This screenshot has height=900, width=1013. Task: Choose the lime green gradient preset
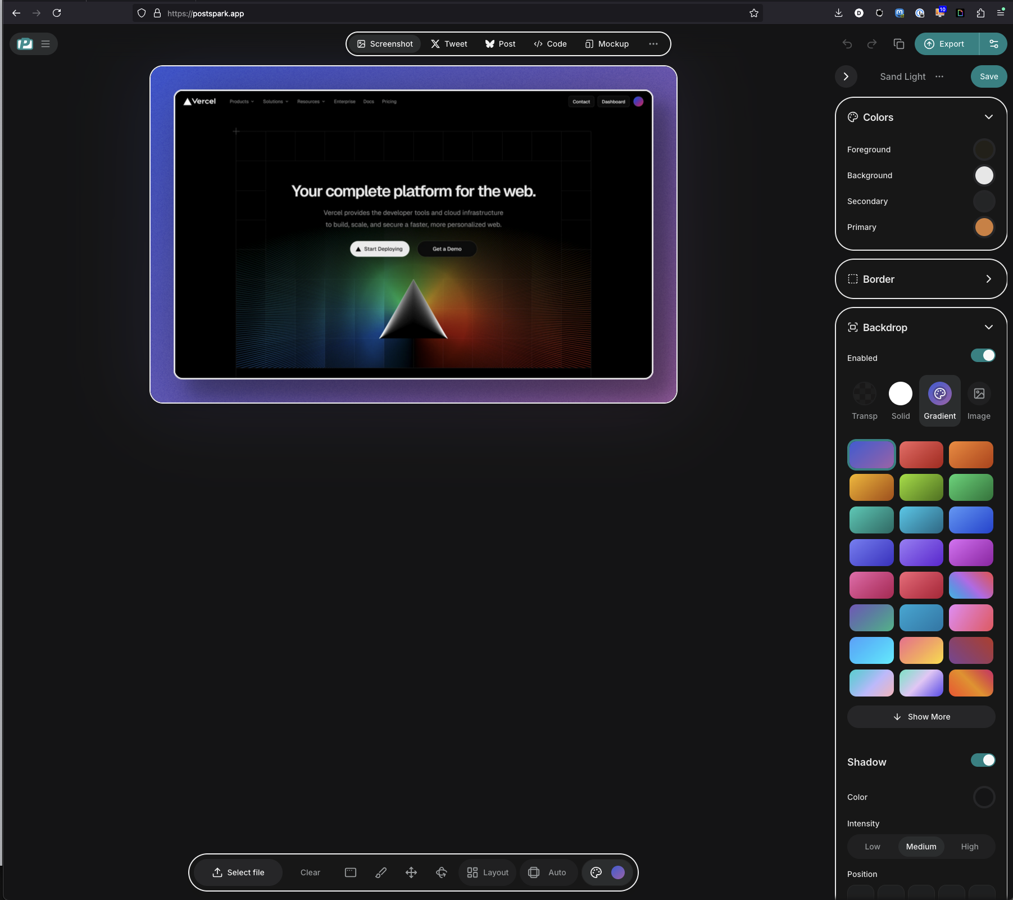(x=921, y=487)
